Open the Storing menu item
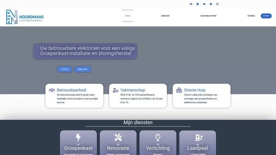 251,16
